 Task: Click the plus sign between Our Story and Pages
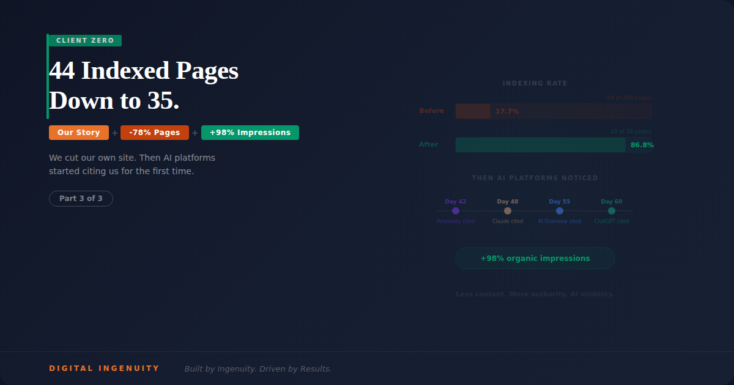coord(114,132)
